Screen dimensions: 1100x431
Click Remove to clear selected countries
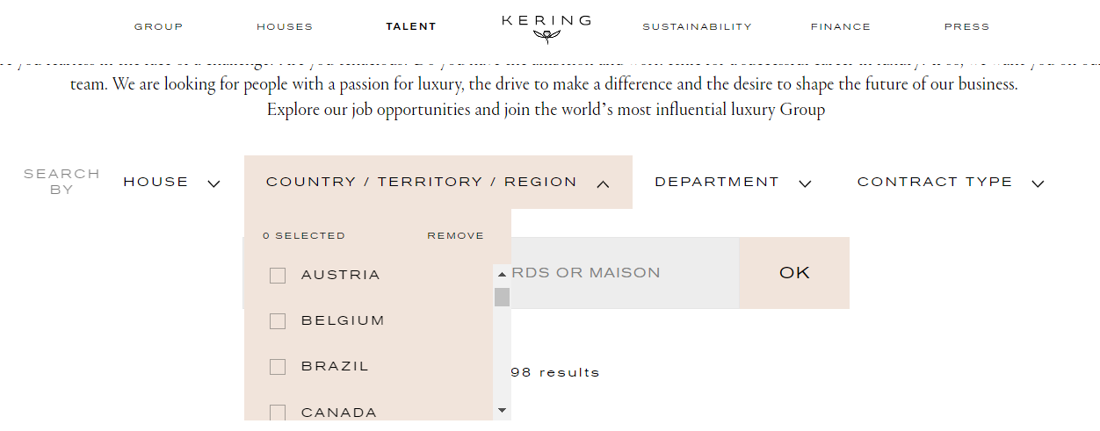pos(455,236)
